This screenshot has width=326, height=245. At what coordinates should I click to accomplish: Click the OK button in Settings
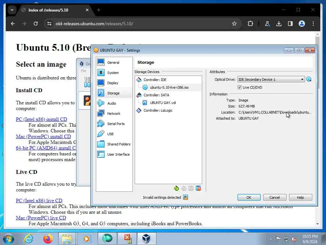(249, 197)
